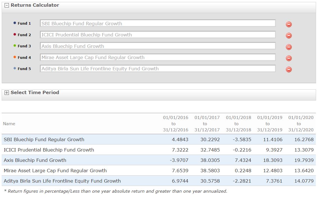320x205 pixels.
Task: Select the 01/01/2020 to 31/12/2020 column header
Action: tap(301, 124)
